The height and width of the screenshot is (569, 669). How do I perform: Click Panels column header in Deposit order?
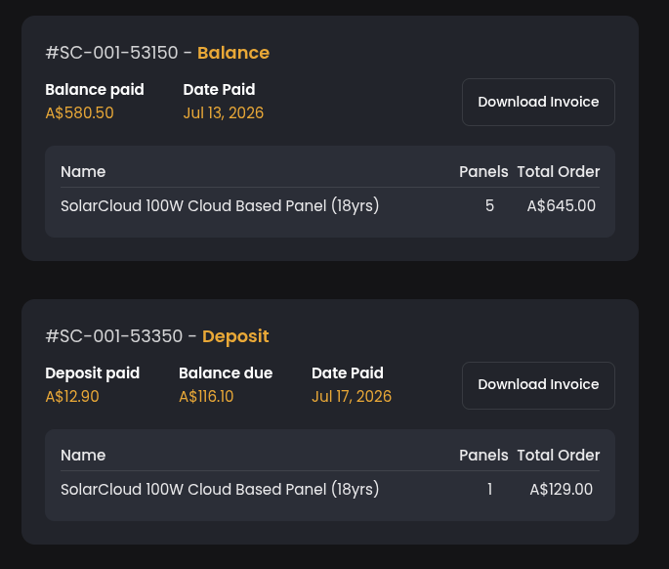click(483, 456)
